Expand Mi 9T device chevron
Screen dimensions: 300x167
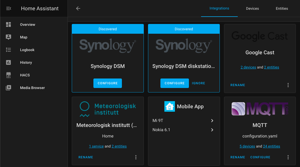pyautogui.click(x=212, y=121)
